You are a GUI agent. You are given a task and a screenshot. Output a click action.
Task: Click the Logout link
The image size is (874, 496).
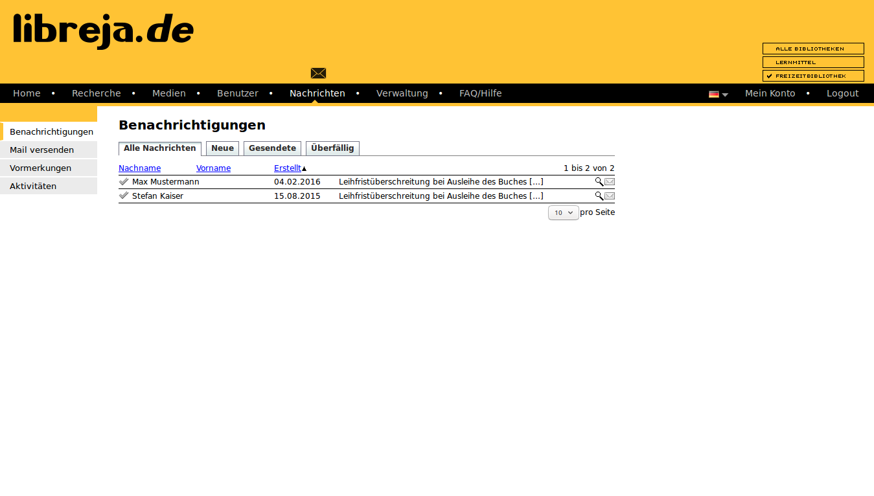842,93
